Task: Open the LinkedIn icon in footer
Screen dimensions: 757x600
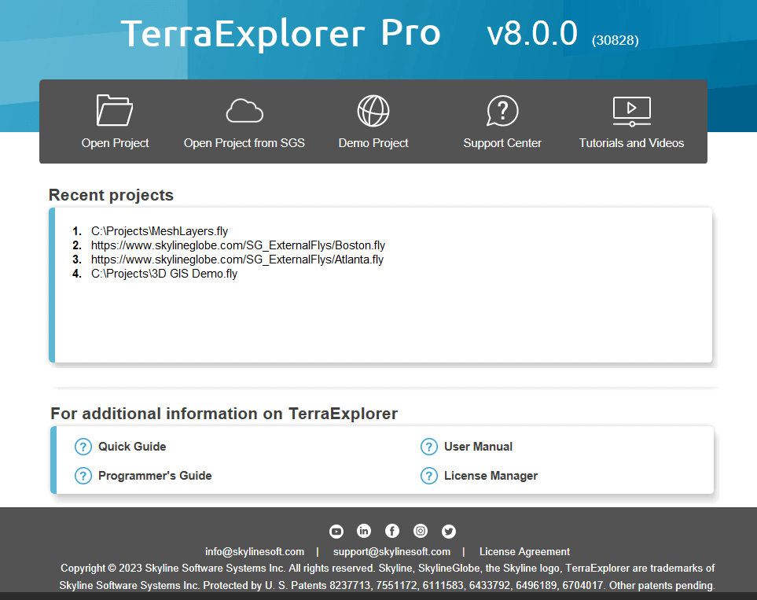Action: tap(364, 531)
